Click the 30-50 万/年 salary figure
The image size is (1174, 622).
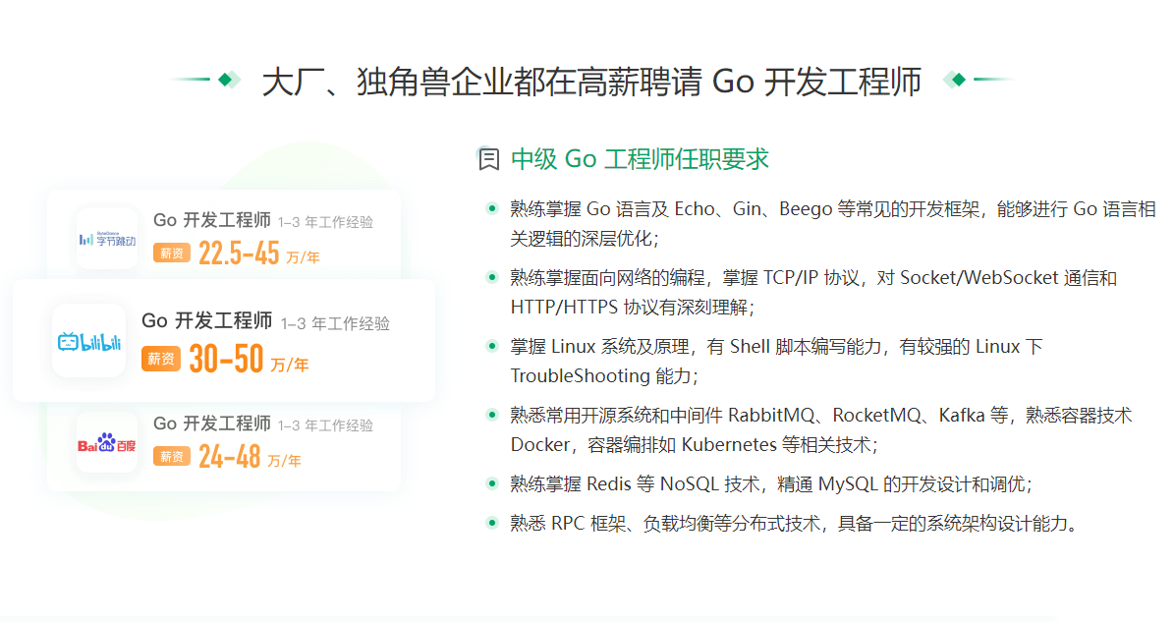click(249, 361)
